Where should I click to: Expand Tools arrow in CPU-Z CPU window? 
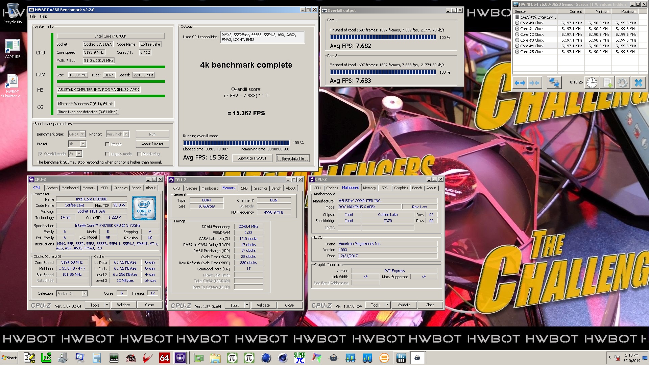(x=107, y=305)
